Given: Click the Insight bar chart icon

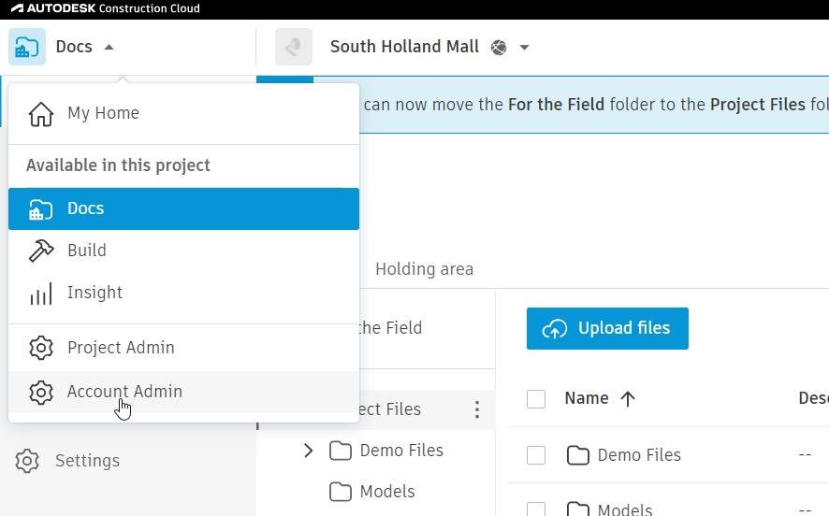Looking at the screenshot, I should (41, 294).
